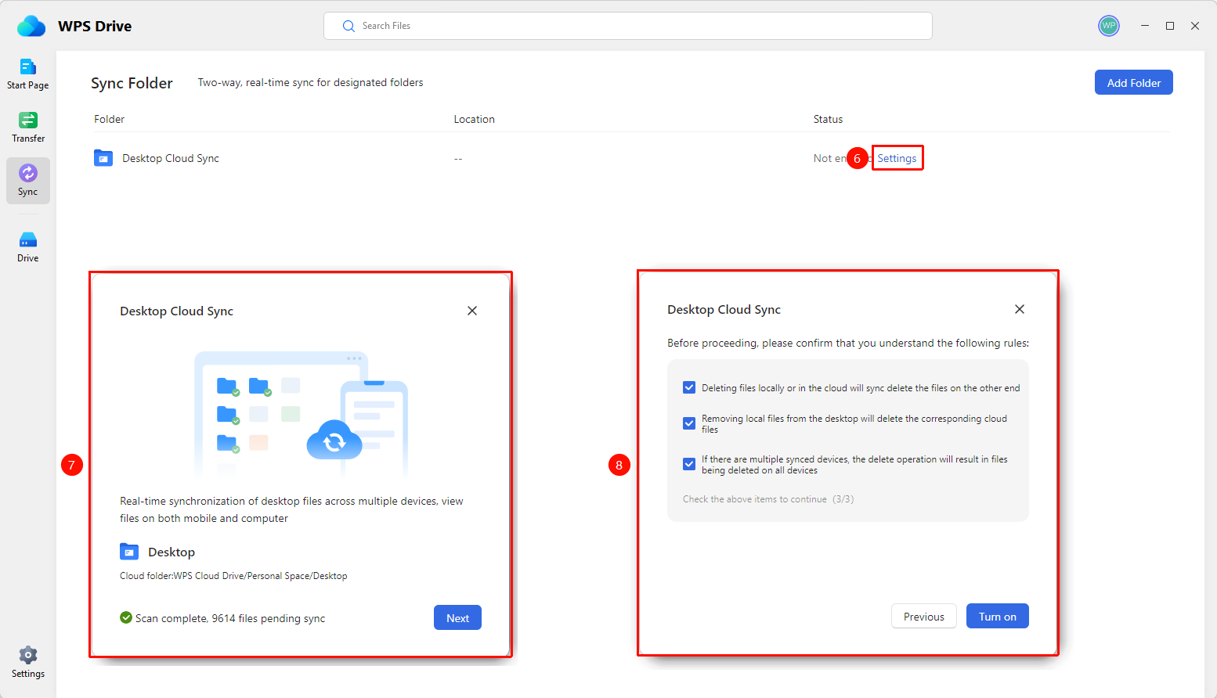Uncheck 'Removing local files from the desktop' rule
This screenshot has height=698, width=1217.
689,423
